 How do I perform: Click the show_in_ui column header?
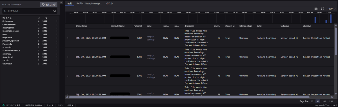230,26
